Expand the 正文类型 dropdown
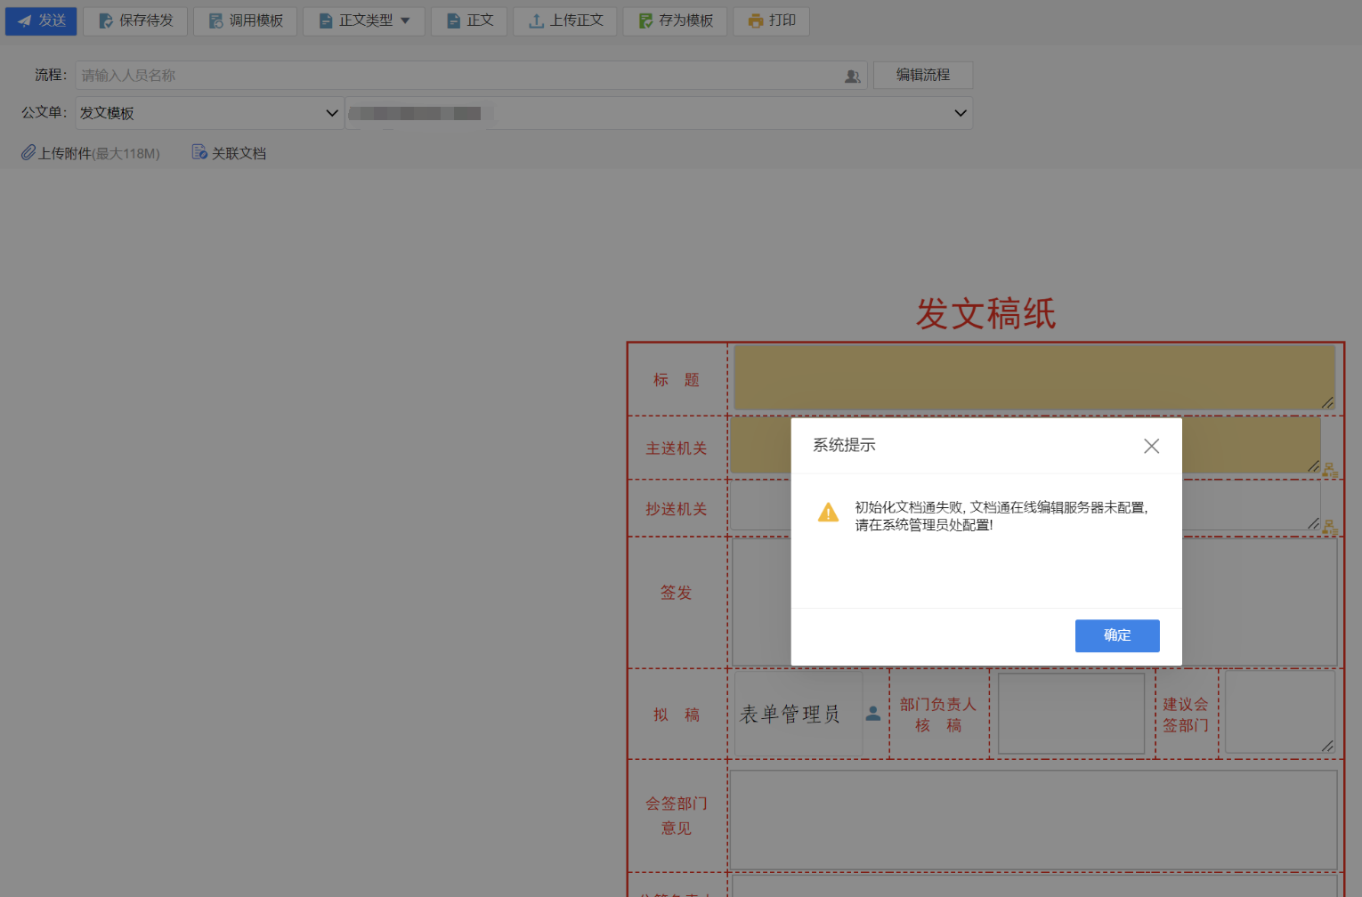The width and height of the screenshot is (1362, 897). click(x=364, y=21)
